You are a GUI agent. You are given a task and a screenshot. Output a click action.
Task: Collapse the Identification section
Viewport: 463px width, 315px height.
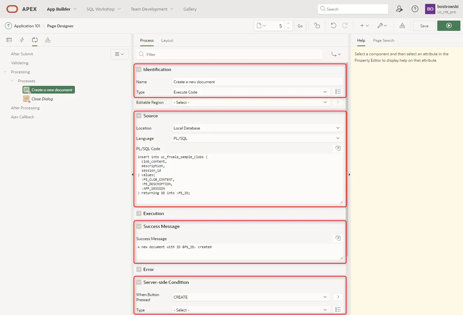click(139, 69)
